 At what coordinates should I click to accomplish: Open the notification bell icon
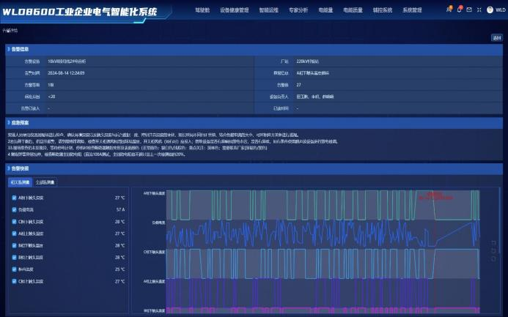click(459, 10)
